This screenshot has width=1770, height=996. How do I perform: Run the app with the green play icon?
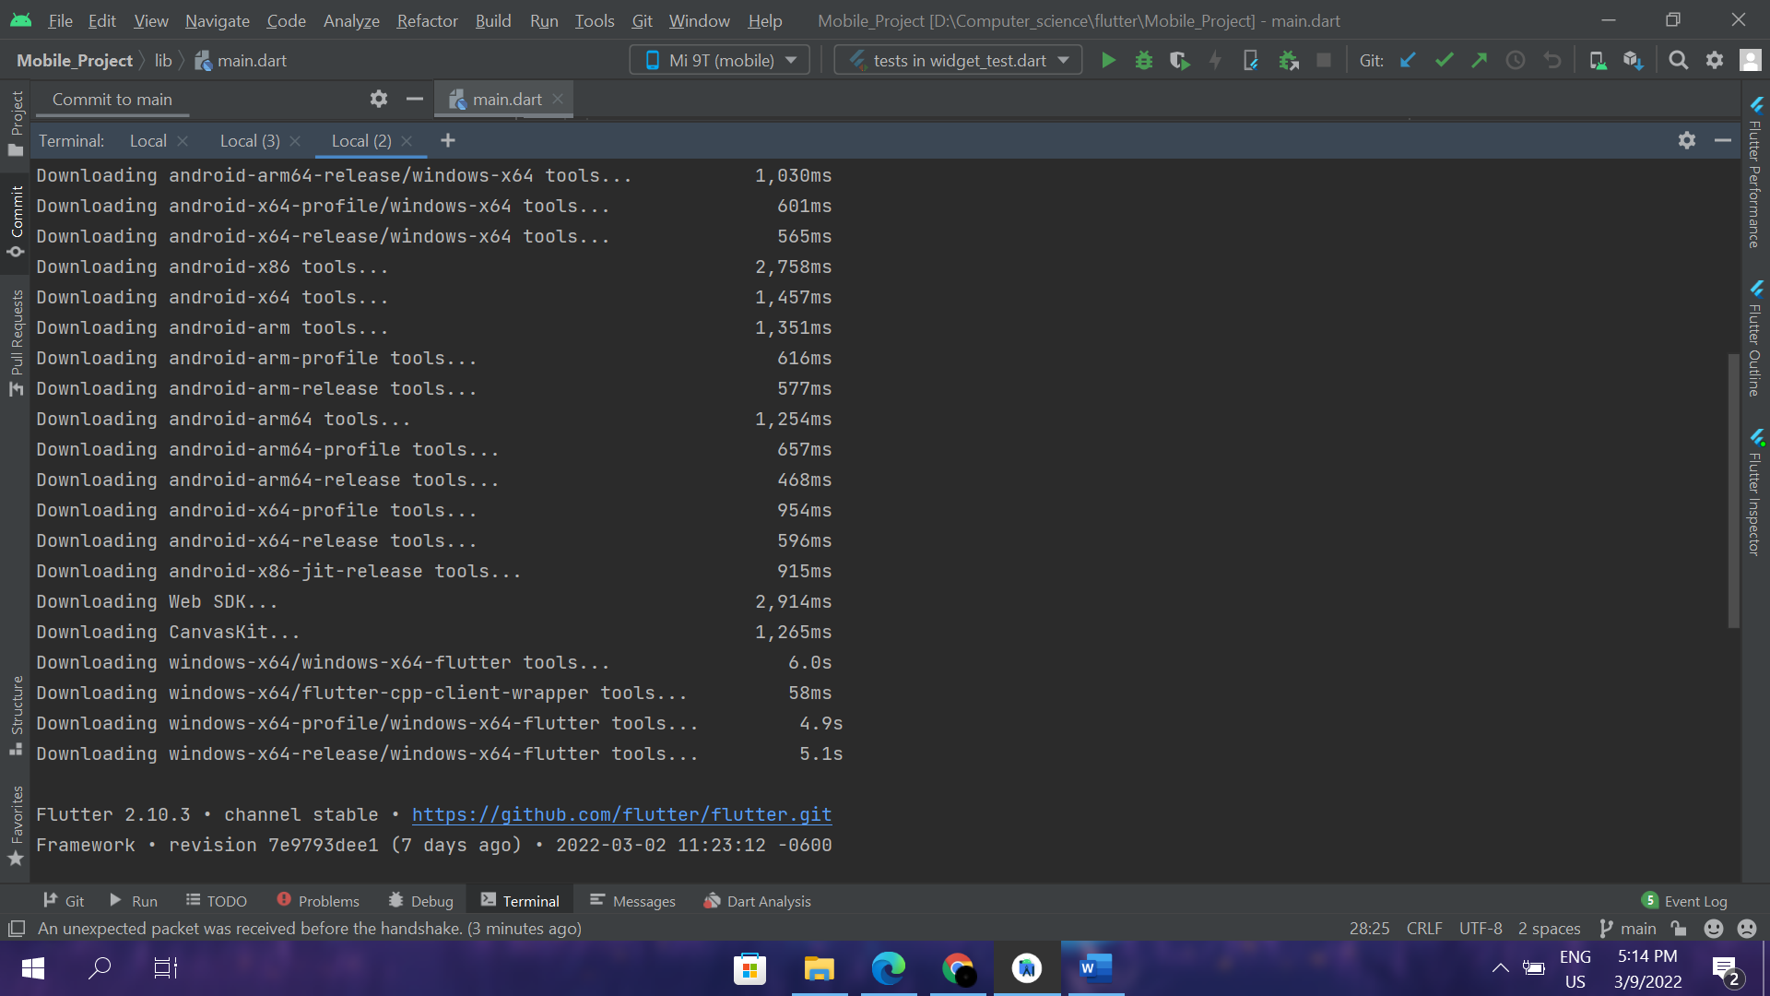1108,61
